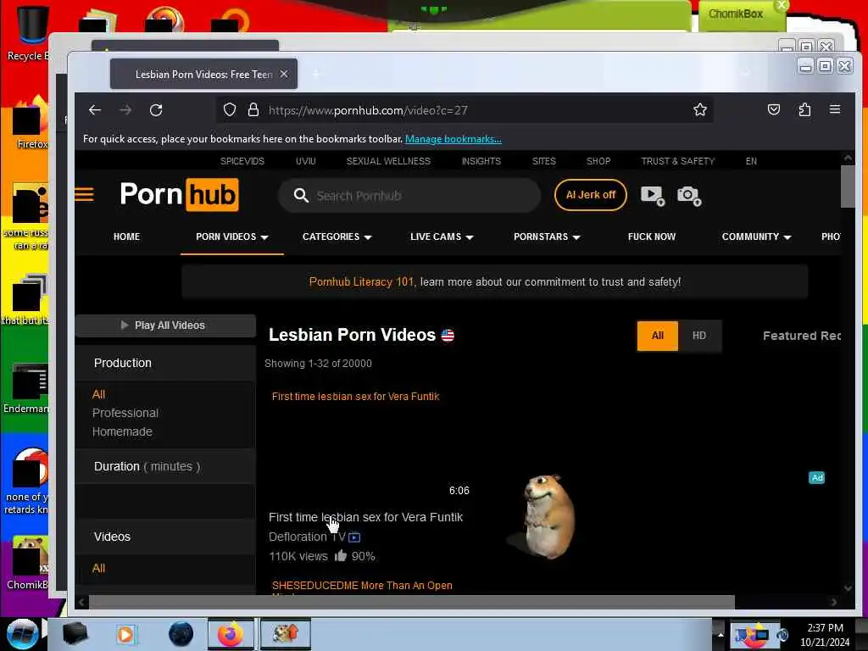The image size is (868, 651).
Task: Open the media player taskbar icon
Action: coord(125,634)
